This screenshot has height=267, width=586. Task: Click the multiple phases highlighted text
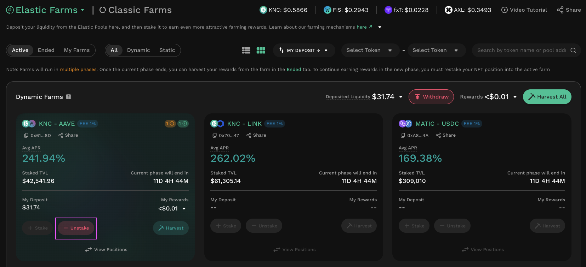click(x=78, y=70)
